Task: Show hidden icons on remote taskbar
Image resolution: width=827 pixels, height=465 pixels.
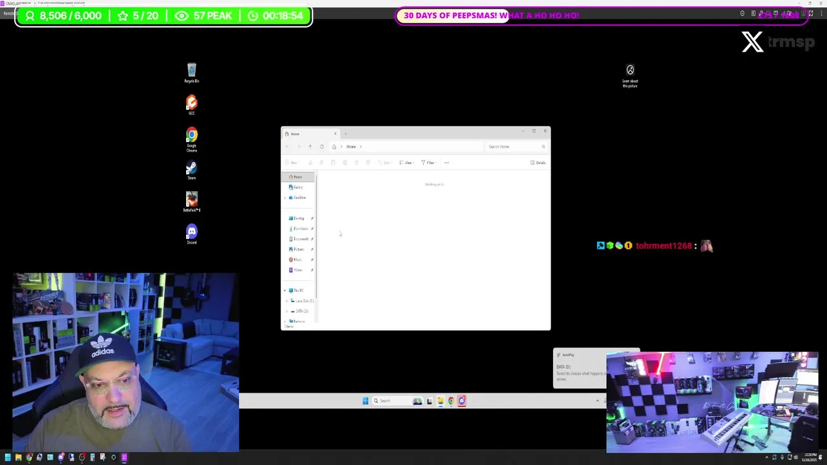Action: 598,401
